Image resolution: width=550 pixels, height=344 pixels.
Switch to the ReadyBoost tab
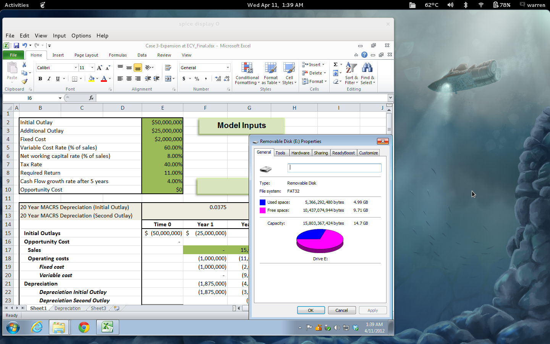click(x=343, y=153)
